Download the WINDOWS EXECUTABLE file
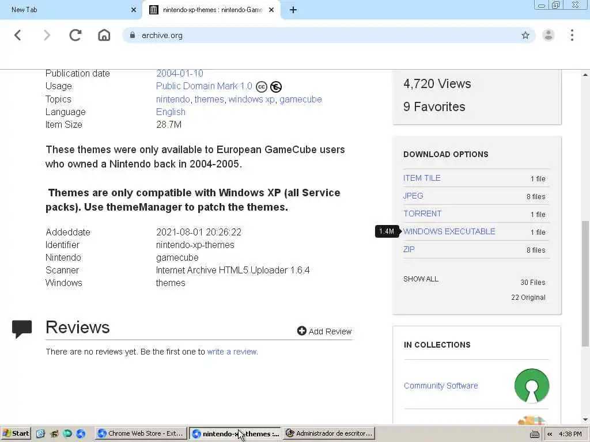 coord(449,231)
